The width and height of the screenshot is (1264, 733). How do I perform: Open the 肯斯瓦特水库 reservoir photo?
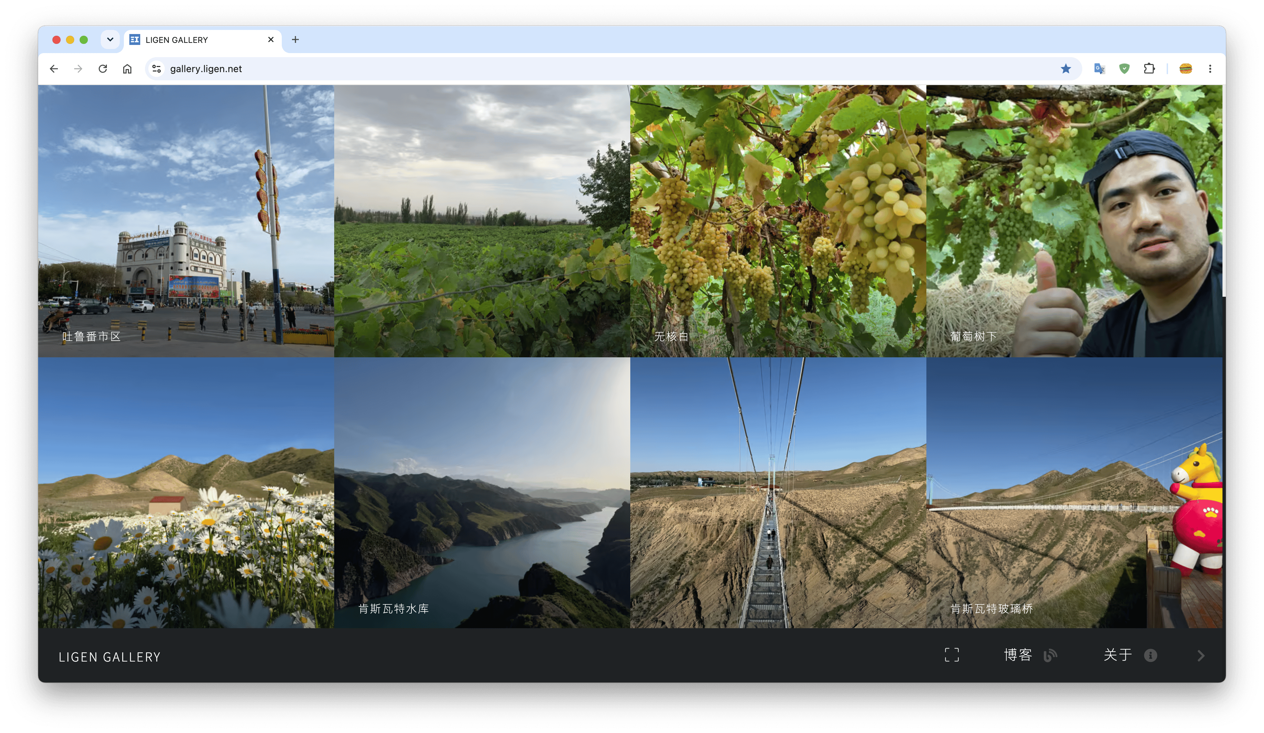coord(482,492)
